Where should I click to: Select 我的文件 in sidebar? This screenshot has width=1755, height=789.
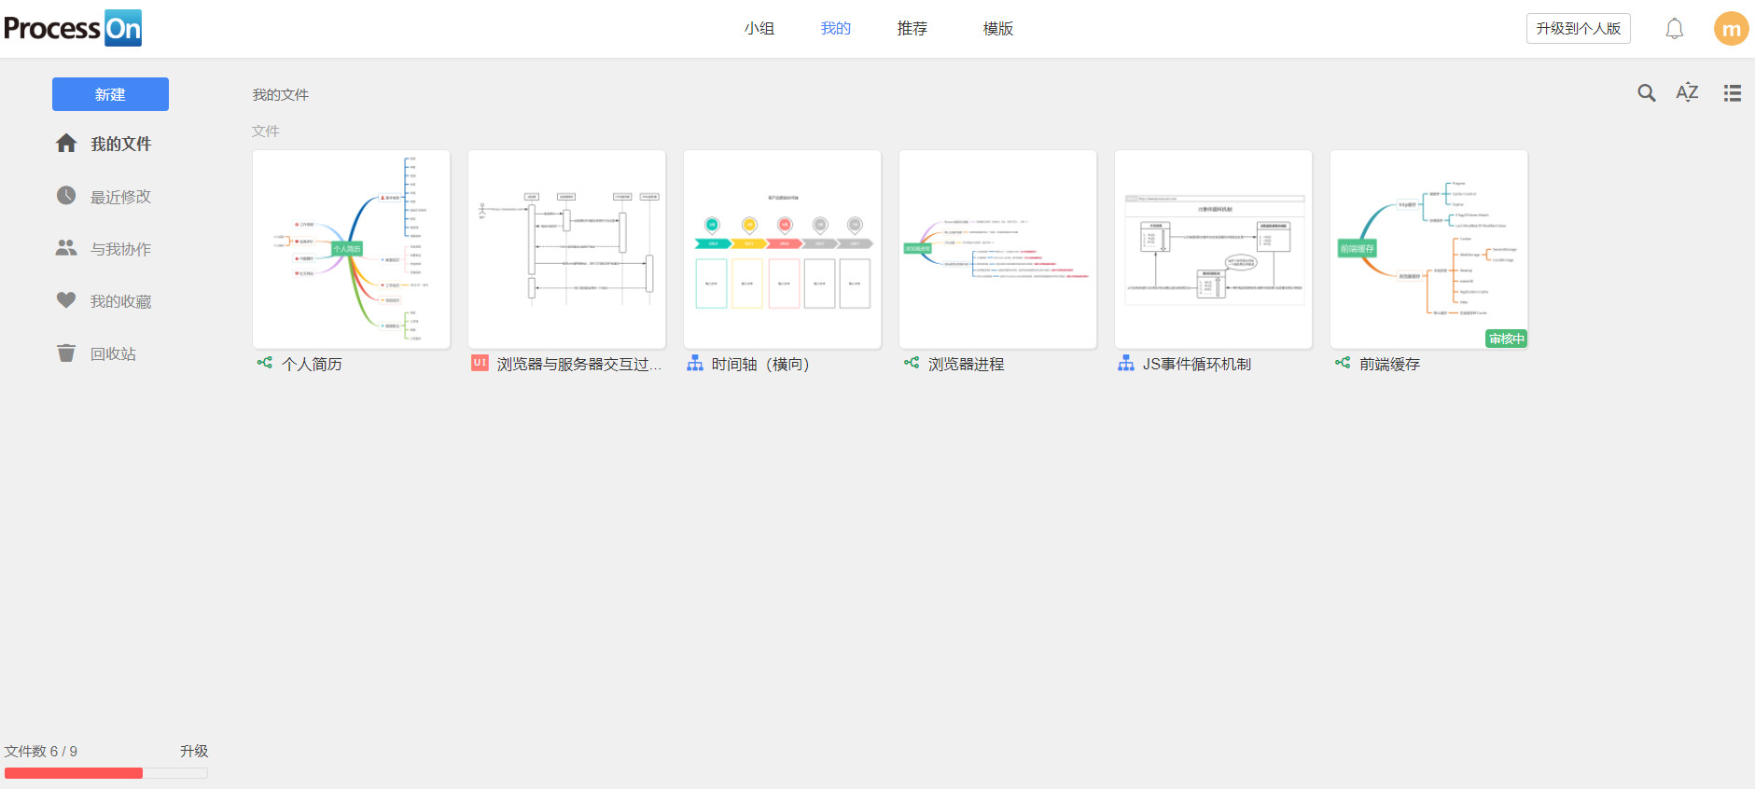coord(121,144)
